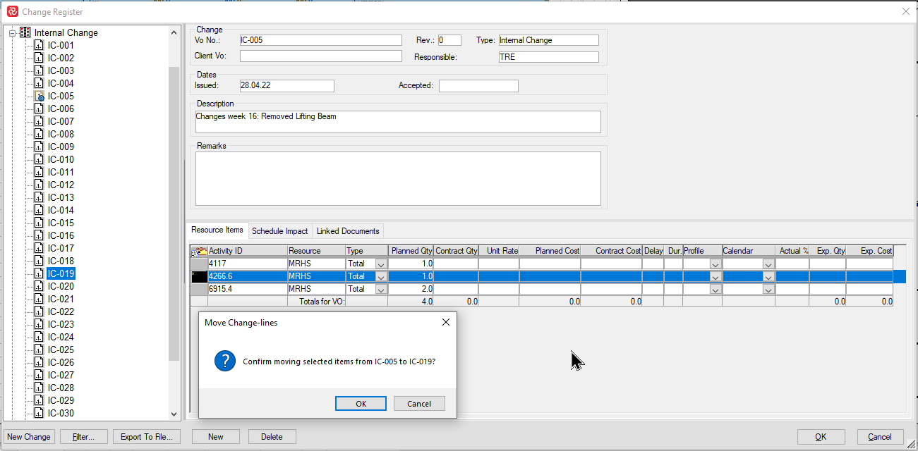Image resolution: width=918 pixels, height=451 pixels.
Task: Click the main window Cancel button
Action: point(880,437)
